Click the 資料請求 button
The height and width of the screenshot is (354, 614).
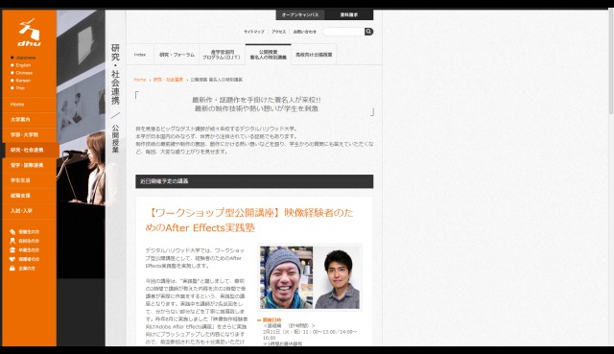click(x=349, y=15)
